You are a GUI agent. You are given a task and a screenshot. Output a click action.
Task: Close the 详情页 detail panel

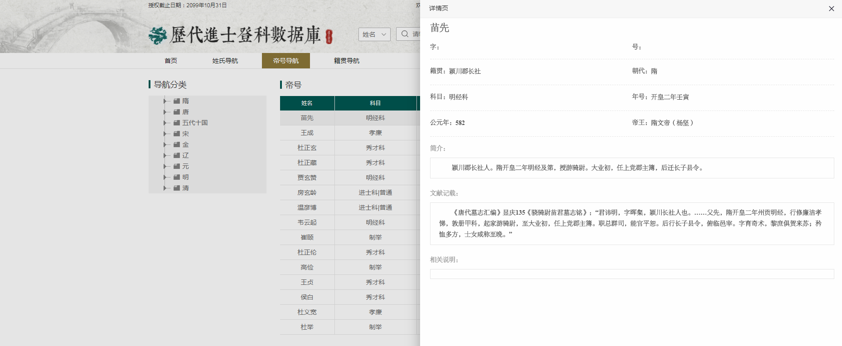831,9
